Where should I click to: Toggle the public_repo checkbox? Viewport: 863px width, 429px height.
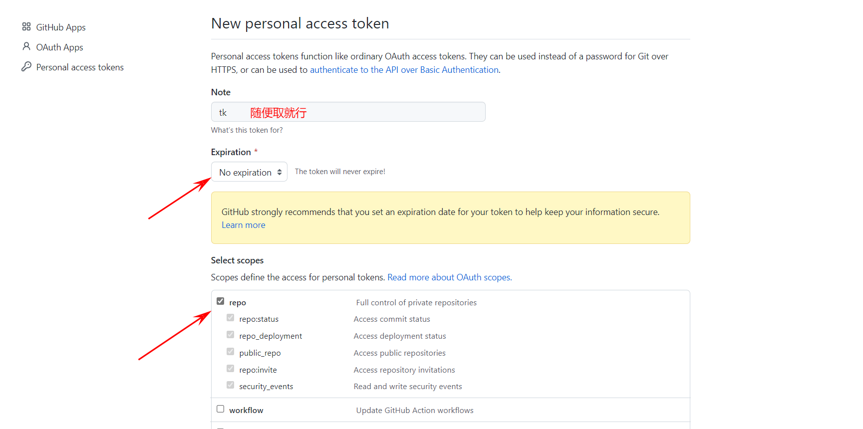point(230,351)
